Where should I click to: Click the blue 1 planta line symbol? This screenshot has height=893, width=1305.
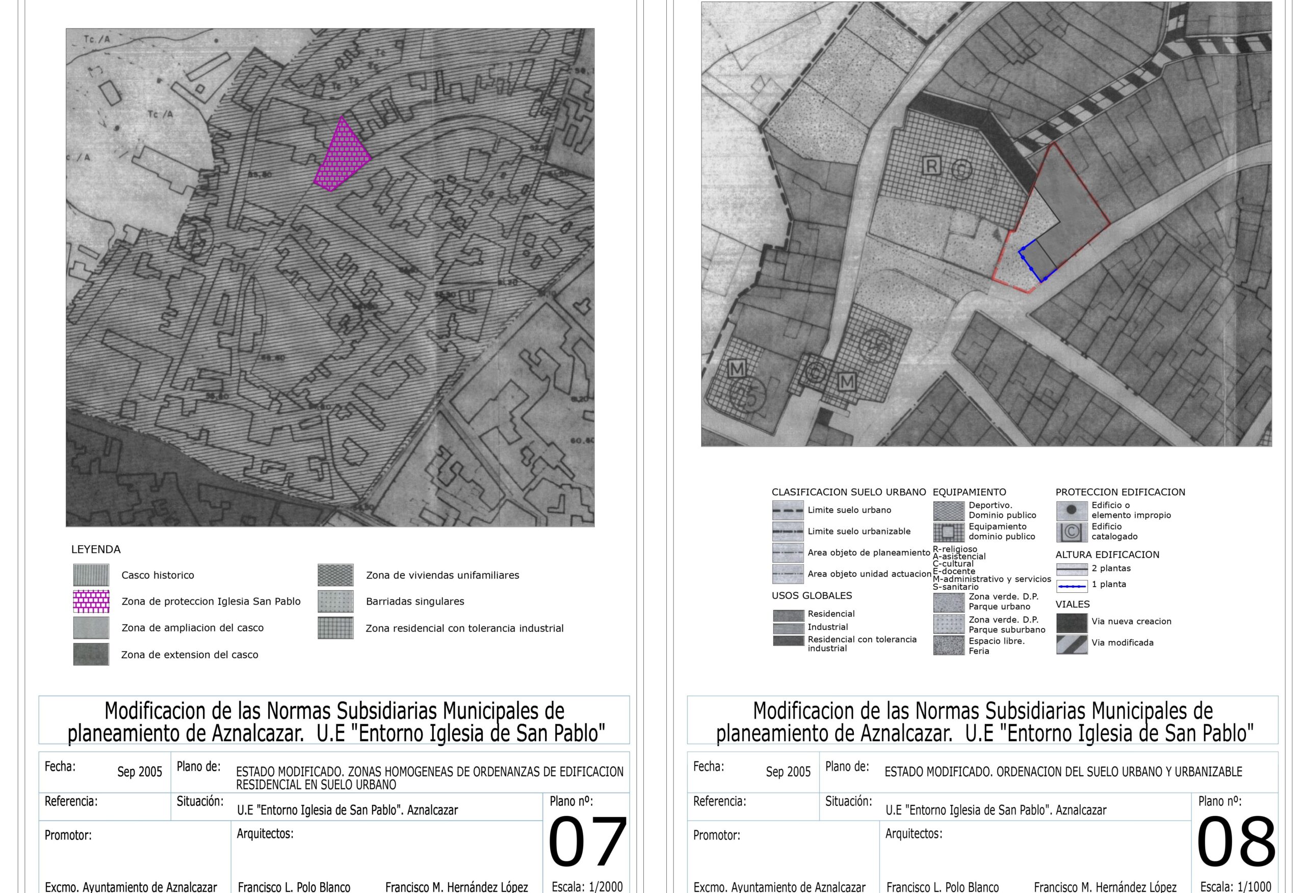point(1072,586)
